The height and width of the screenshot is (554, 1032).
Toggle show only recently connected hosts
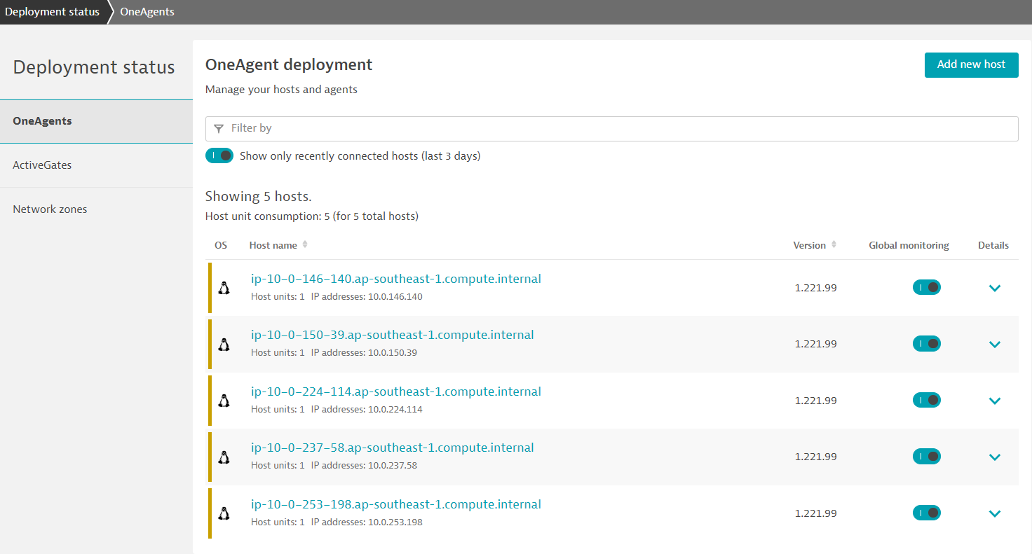[x=219, y=155]
